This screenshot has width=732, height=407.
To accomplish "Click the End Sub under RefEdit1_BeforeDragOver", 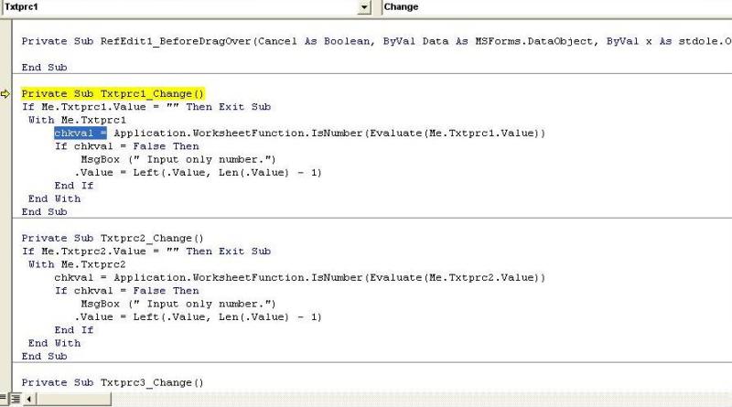I will [45, 68].
